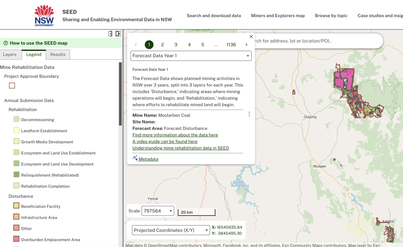Click the Mine Rehabilitation Data heading
The width and height of the screenshot is (403, 247).
[27, 67]
